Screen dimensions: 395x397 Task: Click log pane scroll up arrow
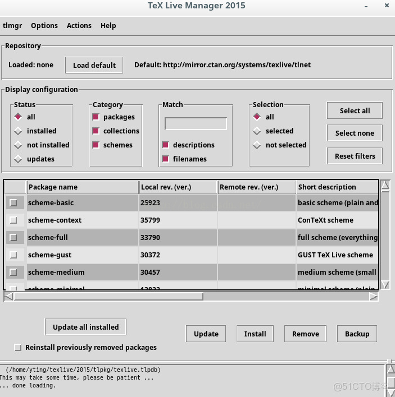click(x=391, y=369)
